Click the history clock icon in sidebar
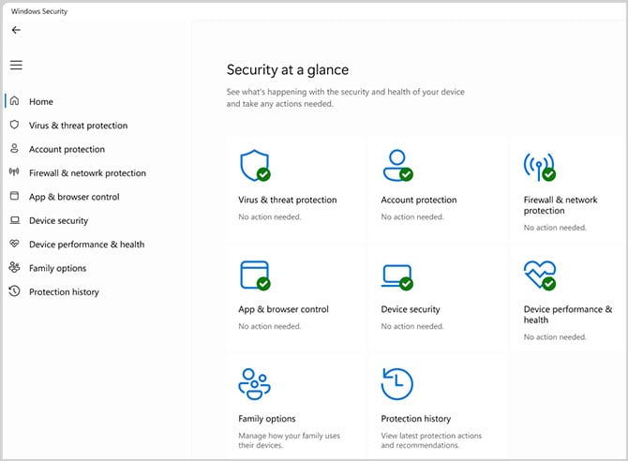The width and height of the screenshot is (628, 461). pos(14,290)
